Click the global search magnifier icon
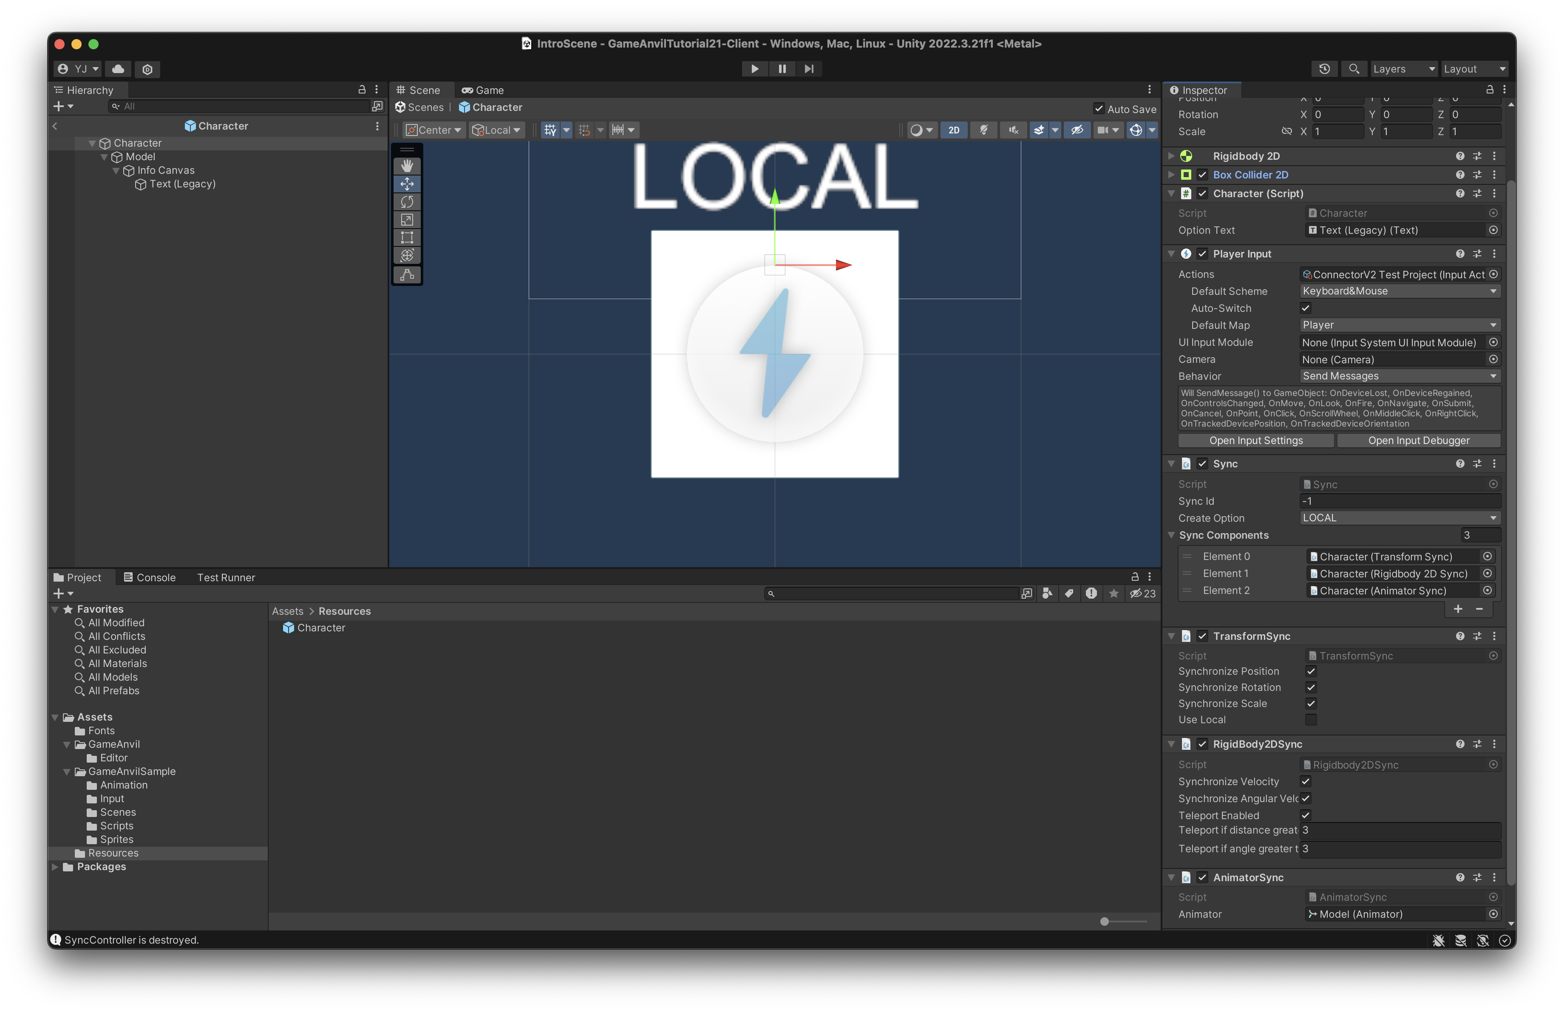 (1354, 68)
